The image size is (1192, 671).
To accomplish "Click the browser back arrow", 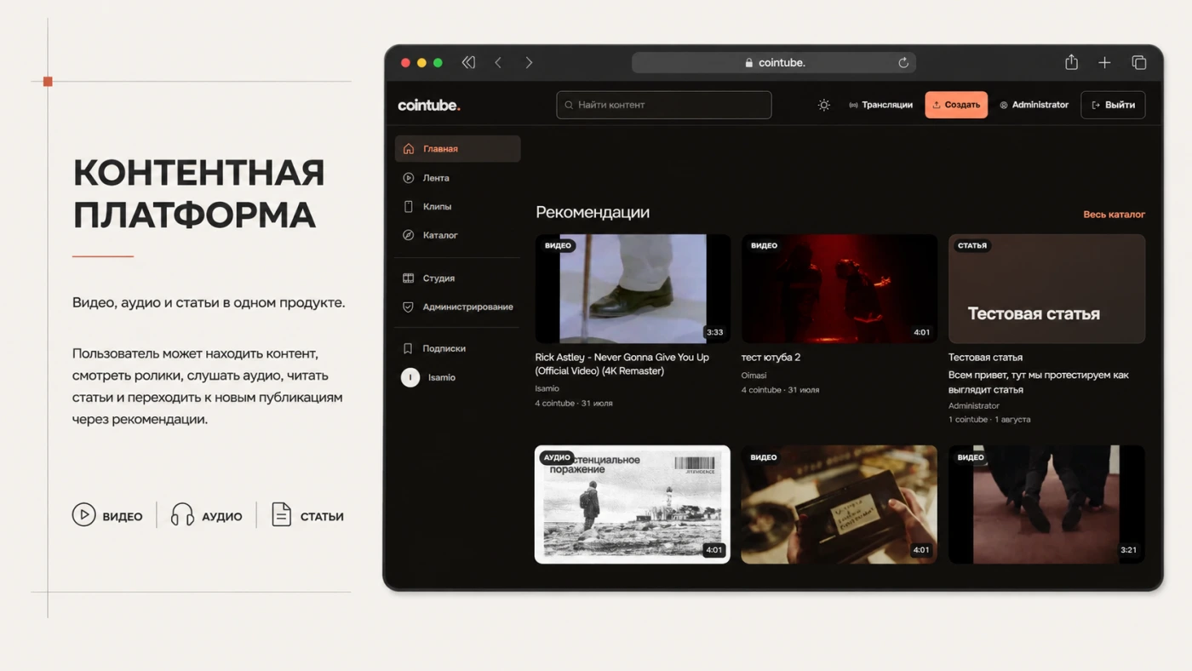I will [498, 62].
